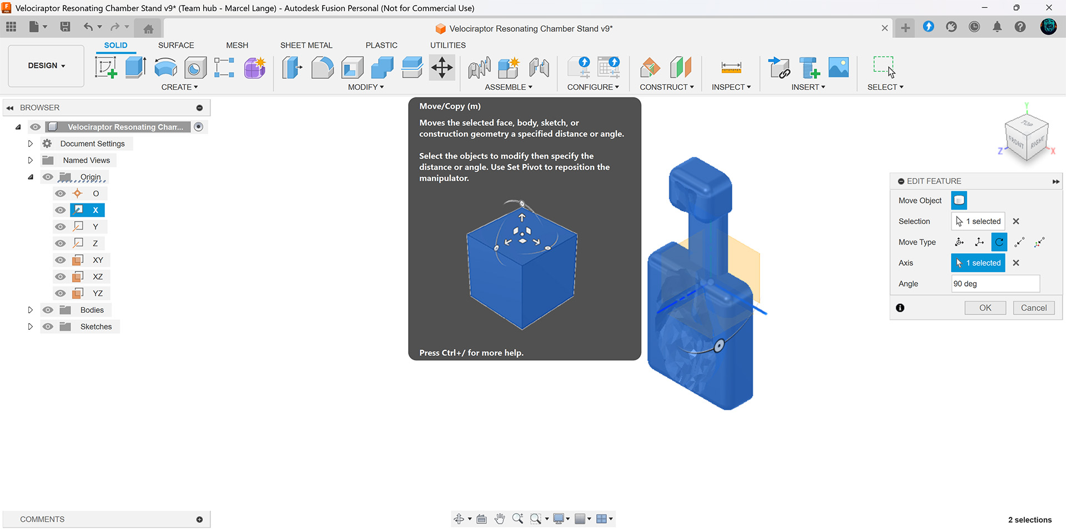1066x530 pixels.
Task: Collapse the Origin folder
Action: point(31,177)
